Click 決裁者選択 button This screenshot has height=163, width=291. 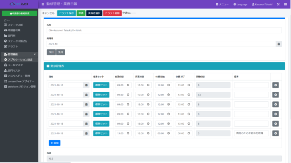94,13
